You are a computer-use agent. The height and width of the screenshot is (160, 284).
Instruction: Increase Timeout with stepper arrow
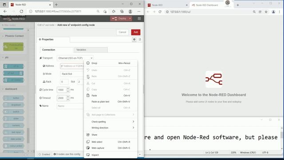pos(68,97)
